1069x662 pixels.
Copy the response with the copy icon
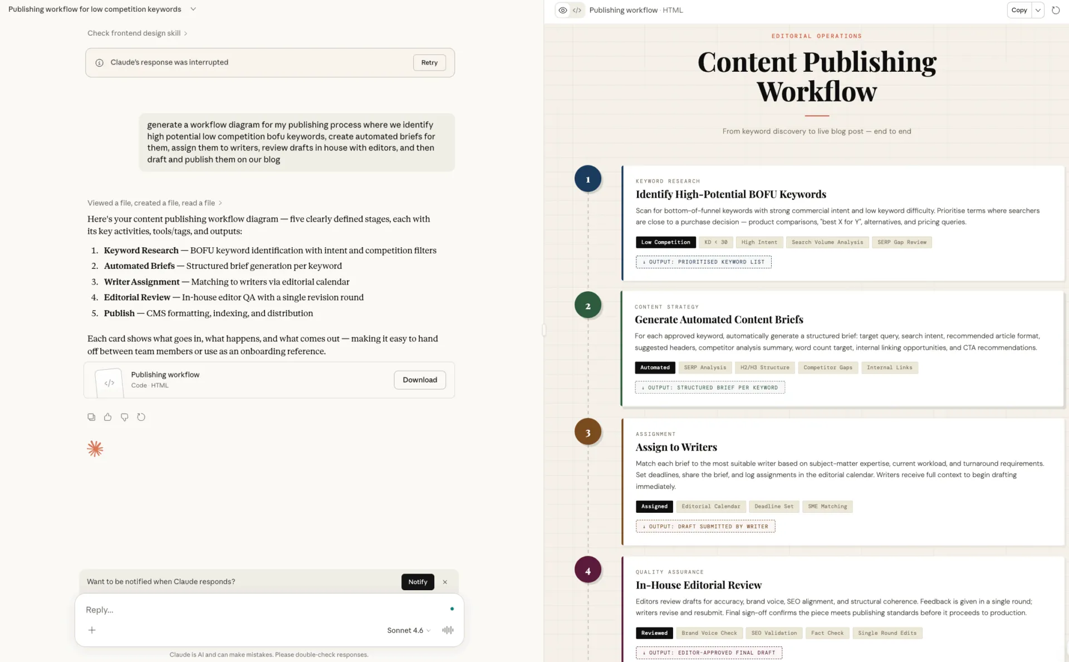tap(91, 417)
